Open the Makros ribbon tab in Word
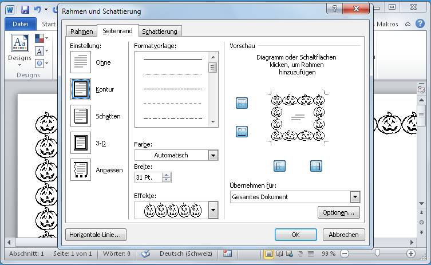The width and height of the screenshot is (431, 265). pyautogui.click(x=387, y=24)
